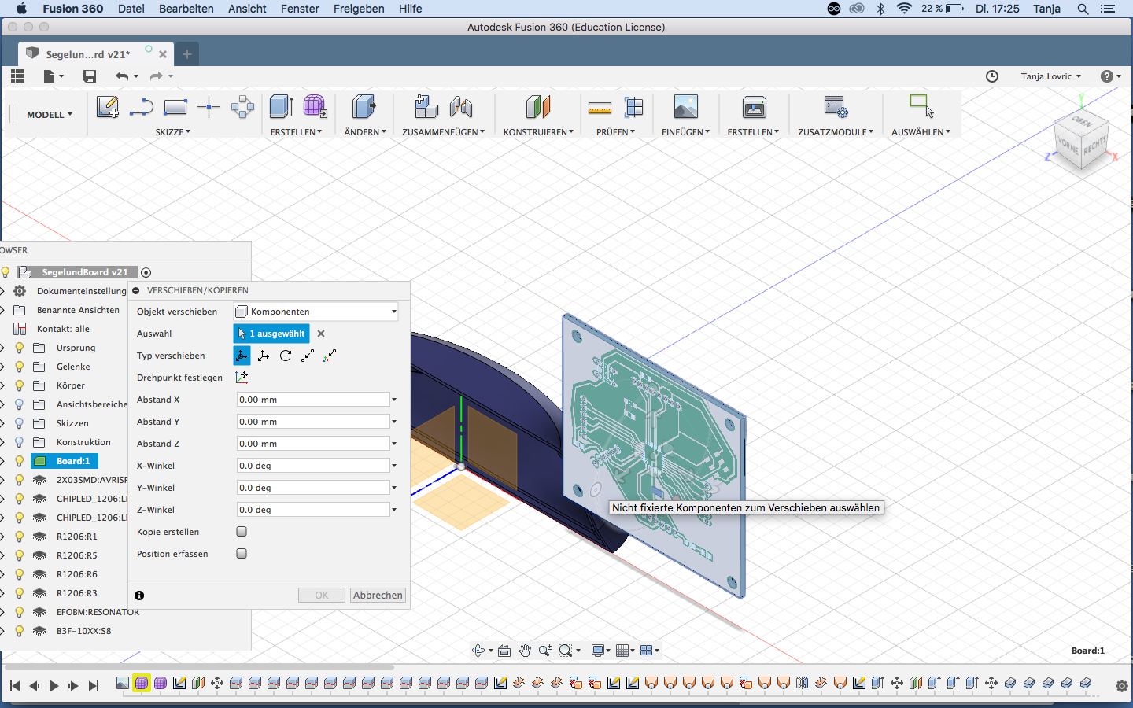Open the ÄNDERN toolbar dropdown

[365, 132]
